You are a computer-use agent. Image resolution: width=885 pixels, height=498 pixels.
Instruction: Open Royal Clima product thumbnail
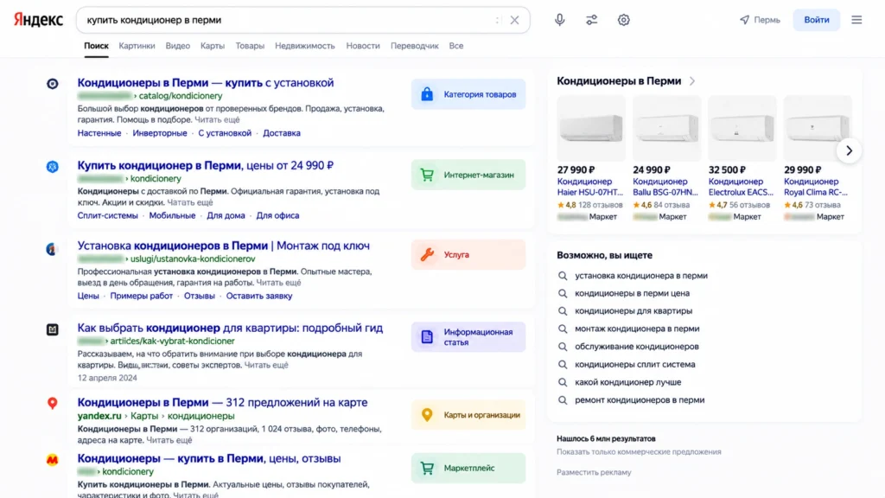pyautogui.click(x=818, y=128)
